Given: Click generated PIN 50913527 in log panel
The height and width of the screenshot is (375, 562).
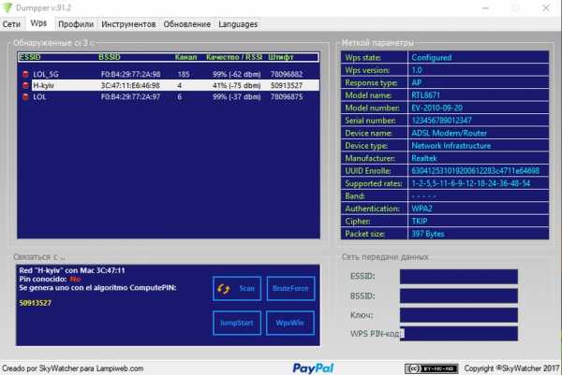Looking at the screenshot, I should (x=36, y=303).
